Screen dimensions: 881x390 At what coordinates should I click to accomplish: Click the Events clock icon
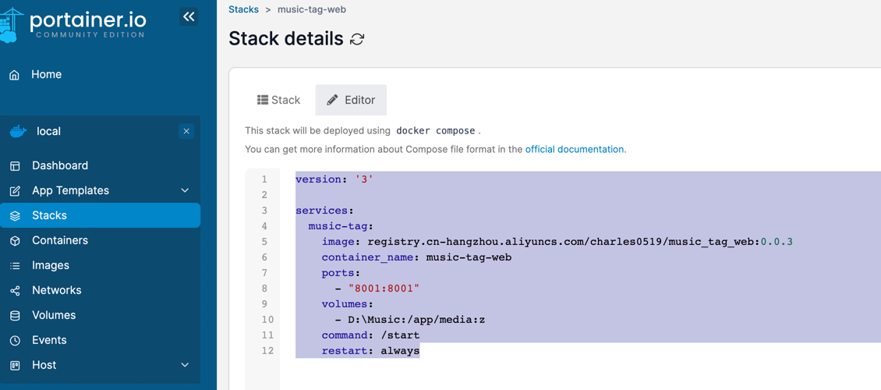click(x=15, y=341)
